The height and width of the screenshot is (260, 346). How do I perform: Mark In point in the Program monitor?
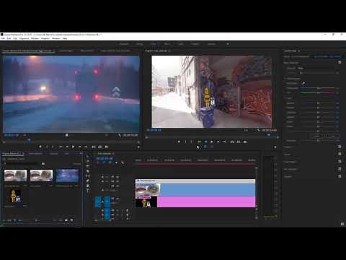pyautogui.click(x=185, y=142)
